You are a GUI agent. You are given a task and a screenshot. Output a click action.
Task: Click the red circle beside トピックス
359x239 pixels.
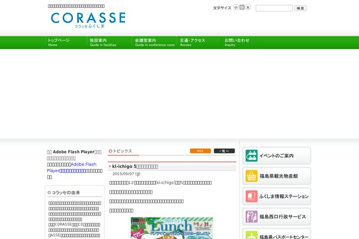[x=110, y=151]
